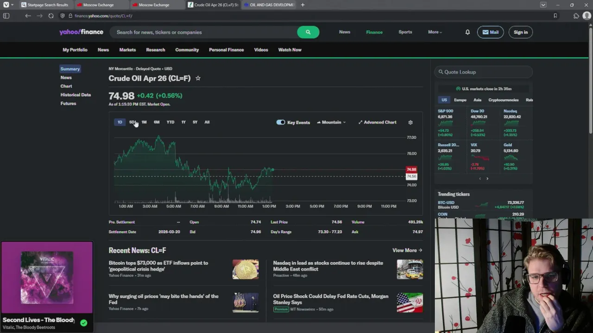Image resolution: width=593 pixels, height=333 pixels.
Task: Open chart settings gear icon
Action: click(x=410, y=122)
